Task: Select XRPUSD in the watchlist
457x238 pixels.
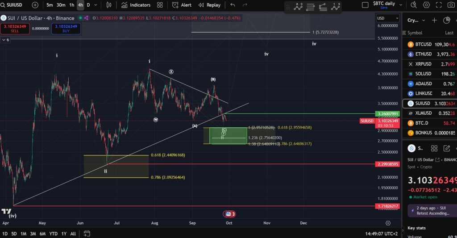Action: (x=430, y=64)
